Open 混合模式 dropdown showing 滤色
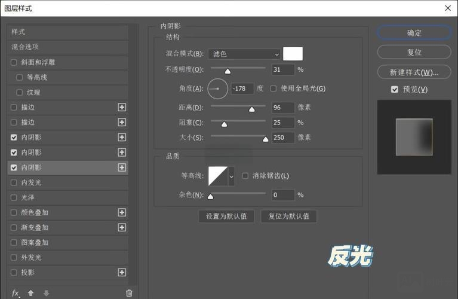Image resolution: width=458 pixels, height=299 pixels. 244,54
